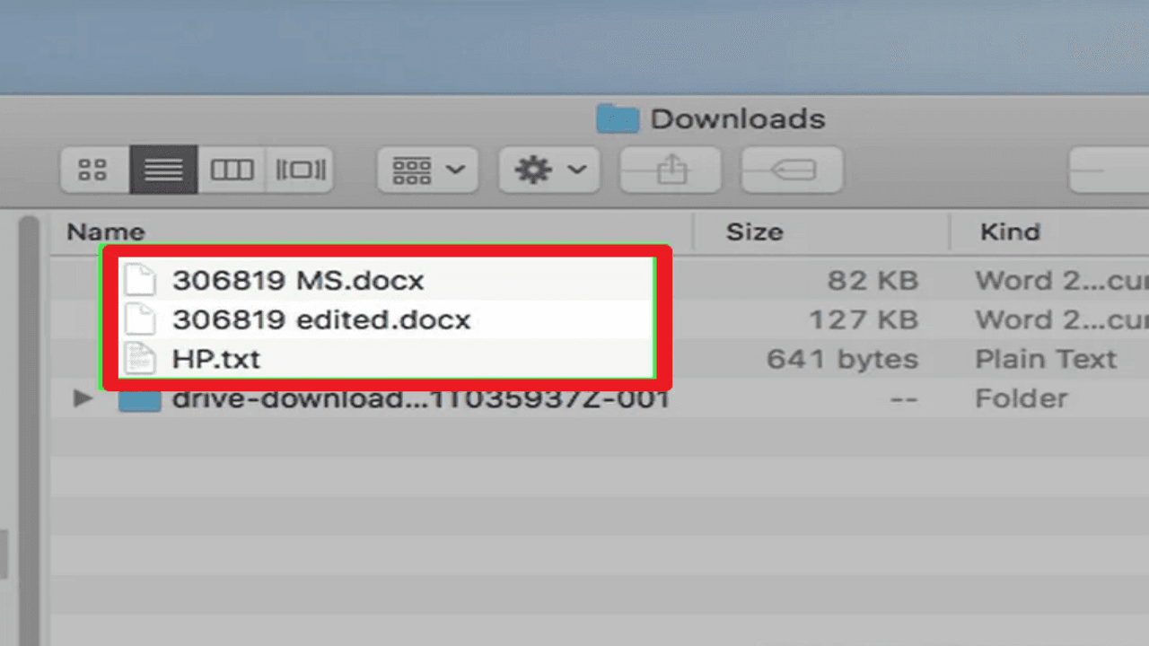1149x646 pixels.
Task: Switch to icon view
Action: click(x=95, y=170)
